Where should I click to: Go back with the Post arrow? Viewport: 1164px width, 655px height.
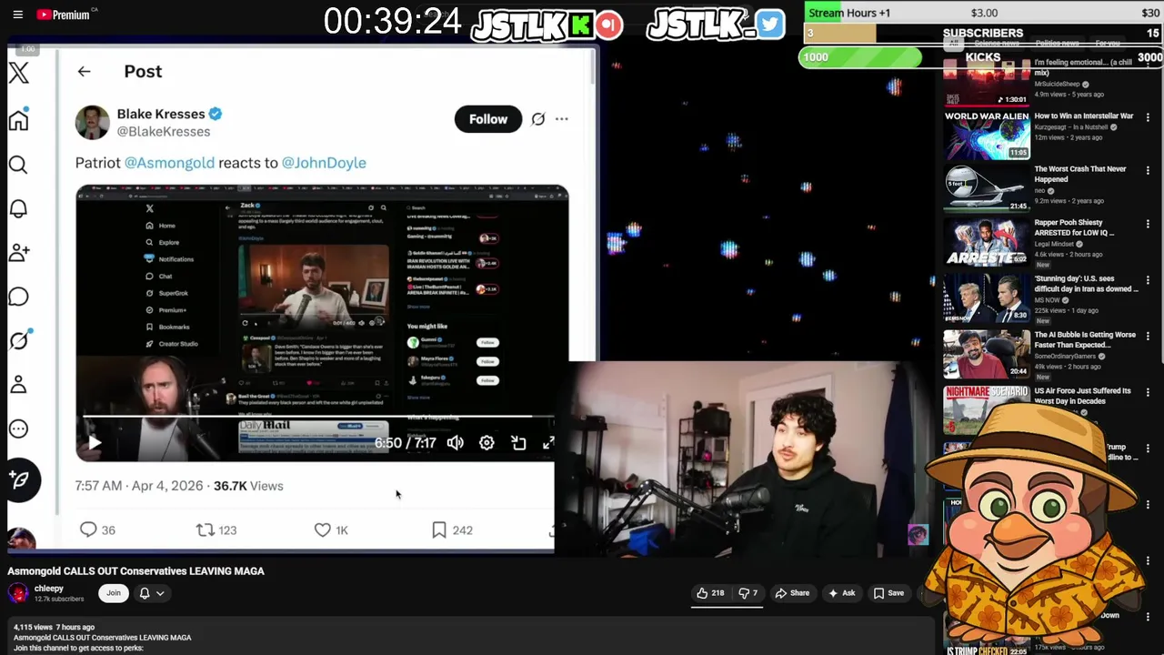point(84,71)
